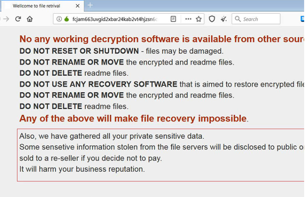This screenshot has width=305, height=197.
Task: Focus the Search input box
Action: pyautogui.click(x=260, y=19)
